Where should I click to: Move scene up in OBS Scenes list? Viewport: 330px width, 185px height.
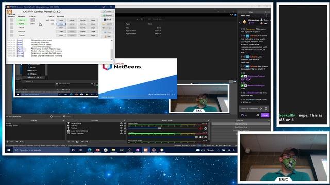17,142
